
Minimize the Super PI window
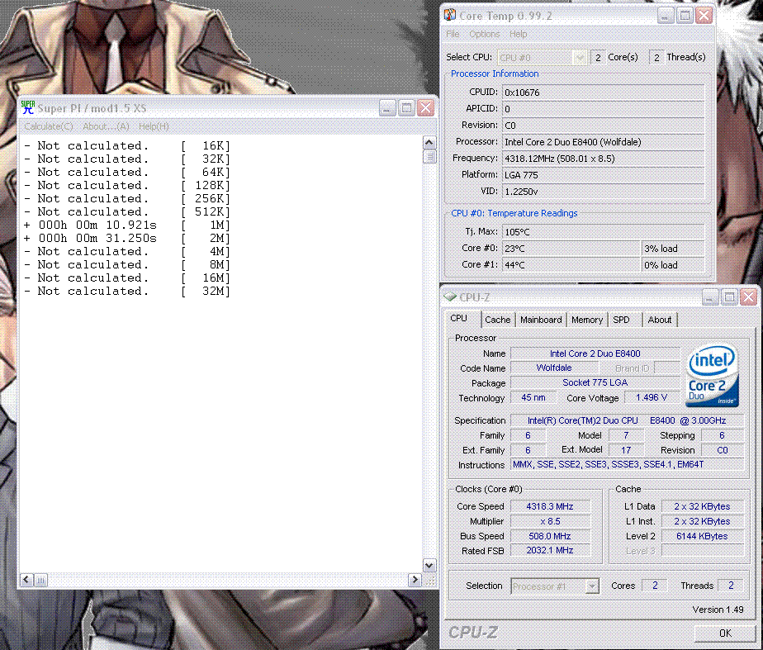pos(387,108)
